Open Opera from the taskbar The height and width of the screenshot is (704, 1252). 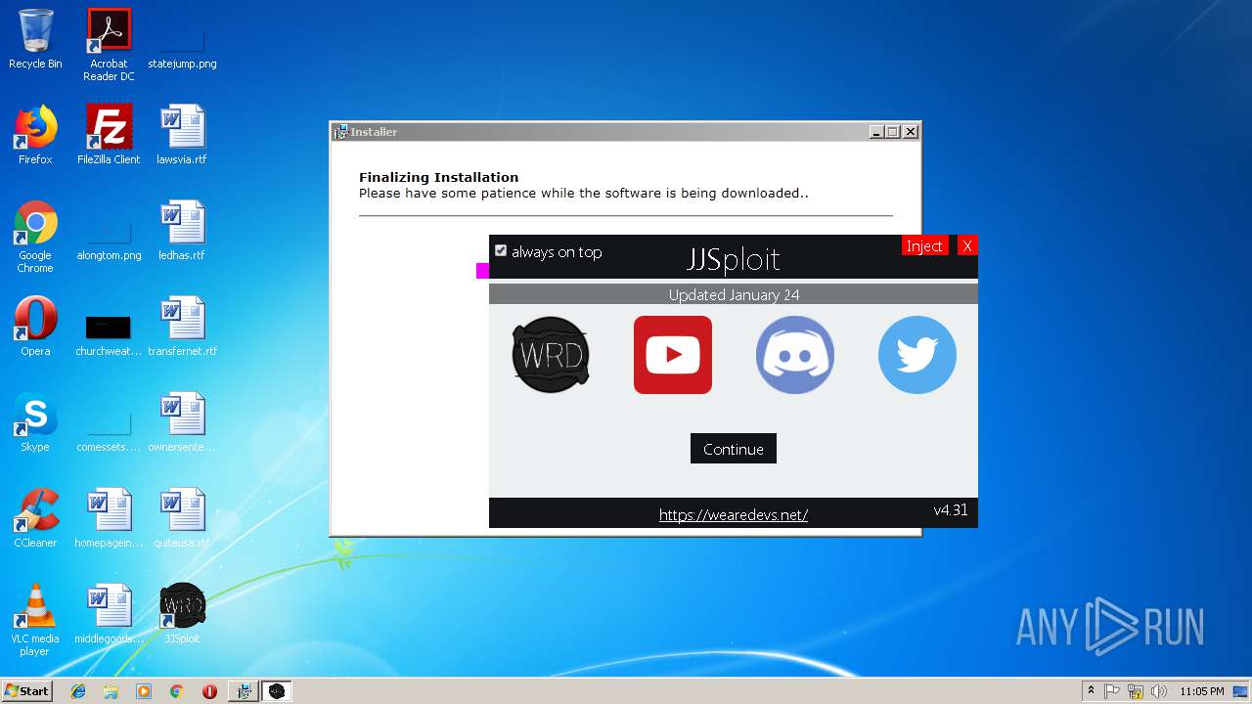[209, 691]
